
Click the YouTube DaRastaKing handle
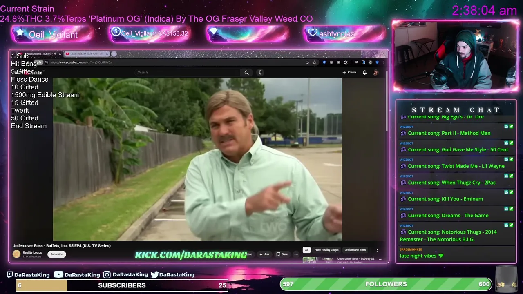coord(77,275)
